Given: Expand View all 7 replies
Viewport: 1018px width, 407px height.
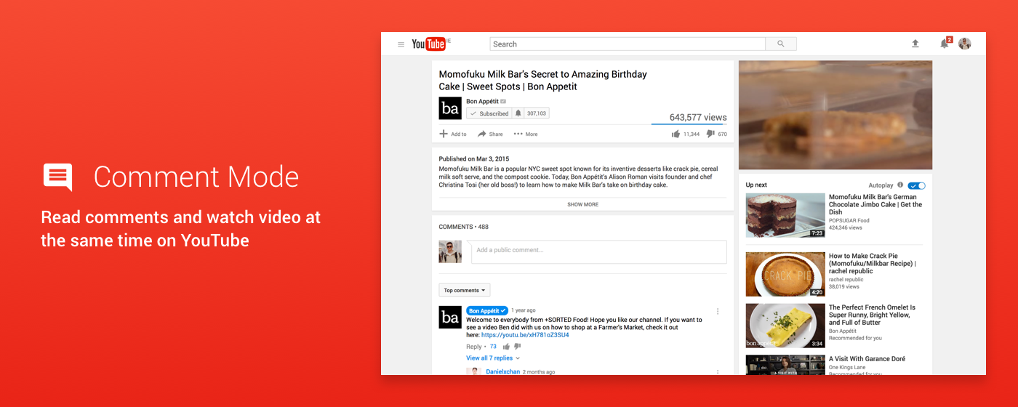Looking at the screenshot, I should 493,358.
